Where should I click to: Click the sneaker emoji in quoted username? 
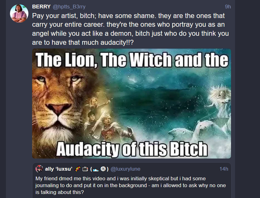[x=96, y=169]
